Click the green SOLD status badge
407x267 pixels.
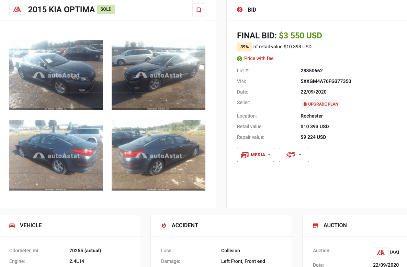(106, 9)
